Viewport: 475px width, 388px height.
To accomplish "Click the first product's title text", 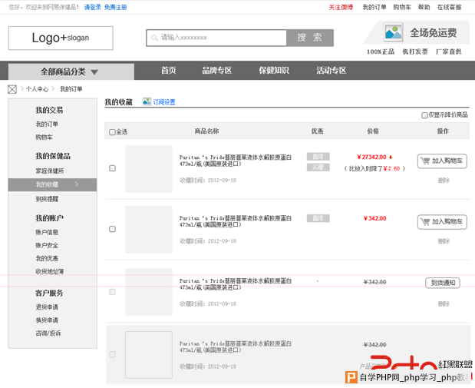I will pyautogui.click(x=236, y=161).
